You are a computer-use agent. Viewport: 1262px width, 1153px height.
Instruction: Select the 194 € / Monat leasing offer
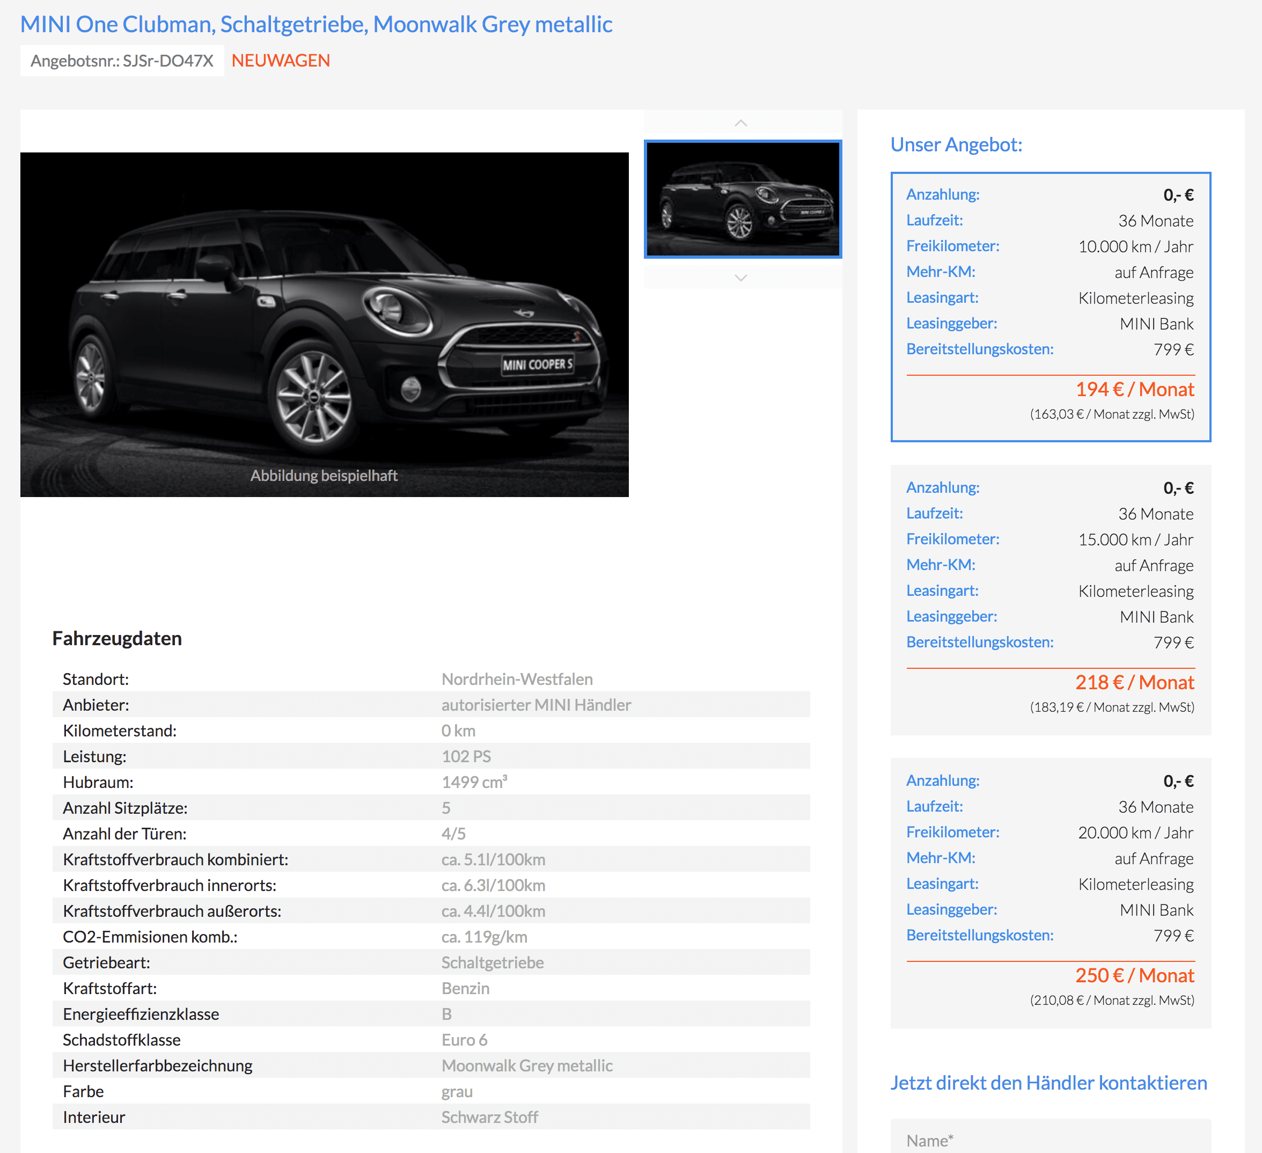click(1051, 307)
